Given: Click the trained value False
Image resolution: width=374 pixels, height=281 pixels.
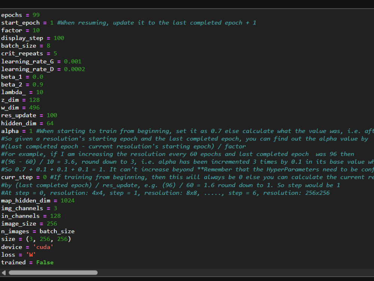Looking at the screenshot, I should click(45, 262).
